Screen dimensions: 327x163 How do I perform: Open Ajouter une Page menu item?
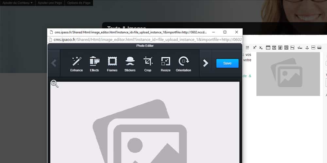point(50,3)
